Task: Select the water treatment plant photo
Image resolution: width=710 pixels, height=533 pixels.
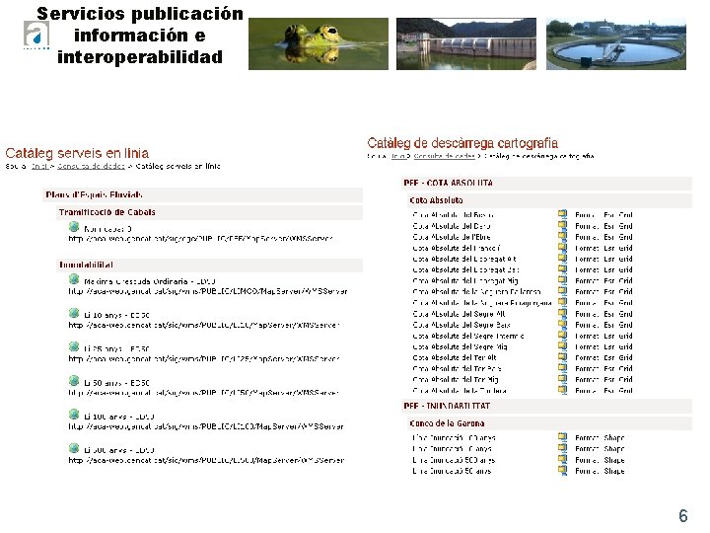Action: pyautogui.click(x=616, y=43)
